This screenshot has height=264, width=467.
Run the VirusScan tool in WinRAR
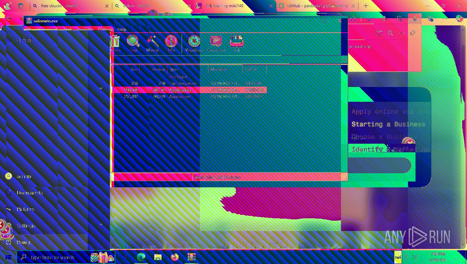(x=194, y=44)
